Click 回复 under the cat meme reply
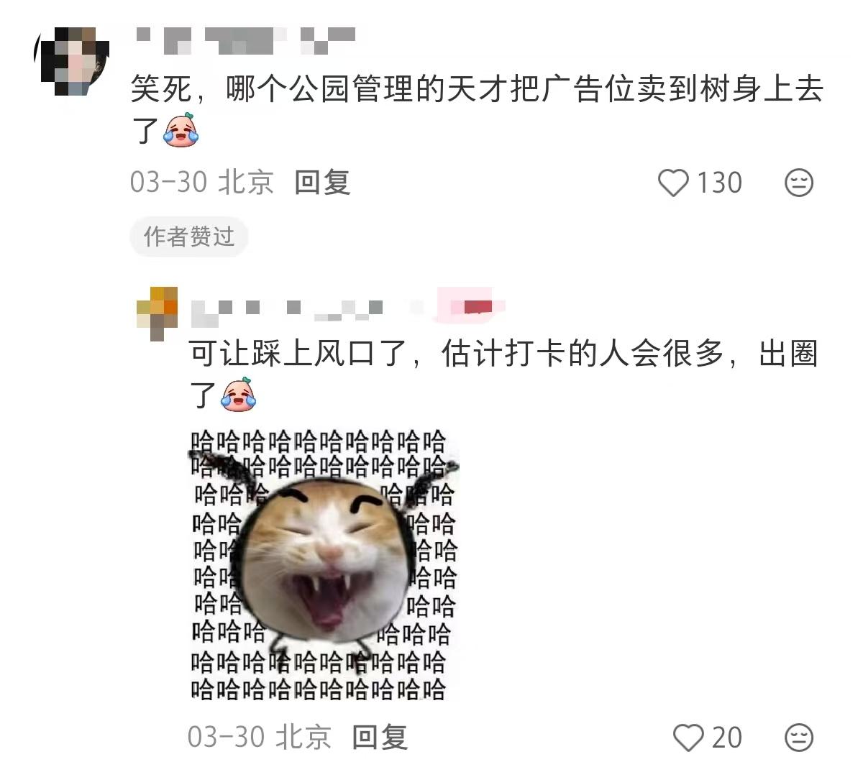This screenshot has width=863, height=762. click(380, 738)
